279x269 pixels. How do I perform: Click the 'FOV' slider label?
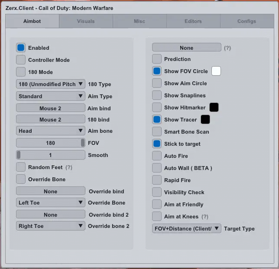[94, 143]
